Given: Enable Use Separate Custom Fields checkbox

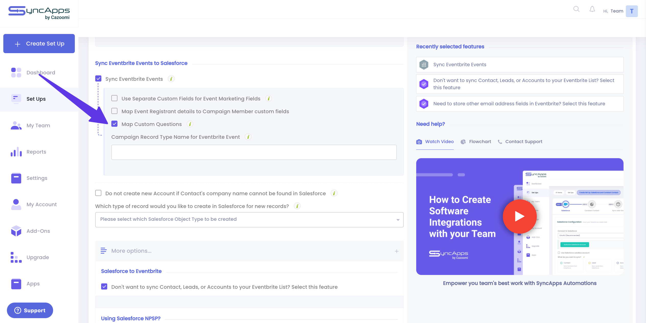Looking at the screenshot, I should click(114, 98).
